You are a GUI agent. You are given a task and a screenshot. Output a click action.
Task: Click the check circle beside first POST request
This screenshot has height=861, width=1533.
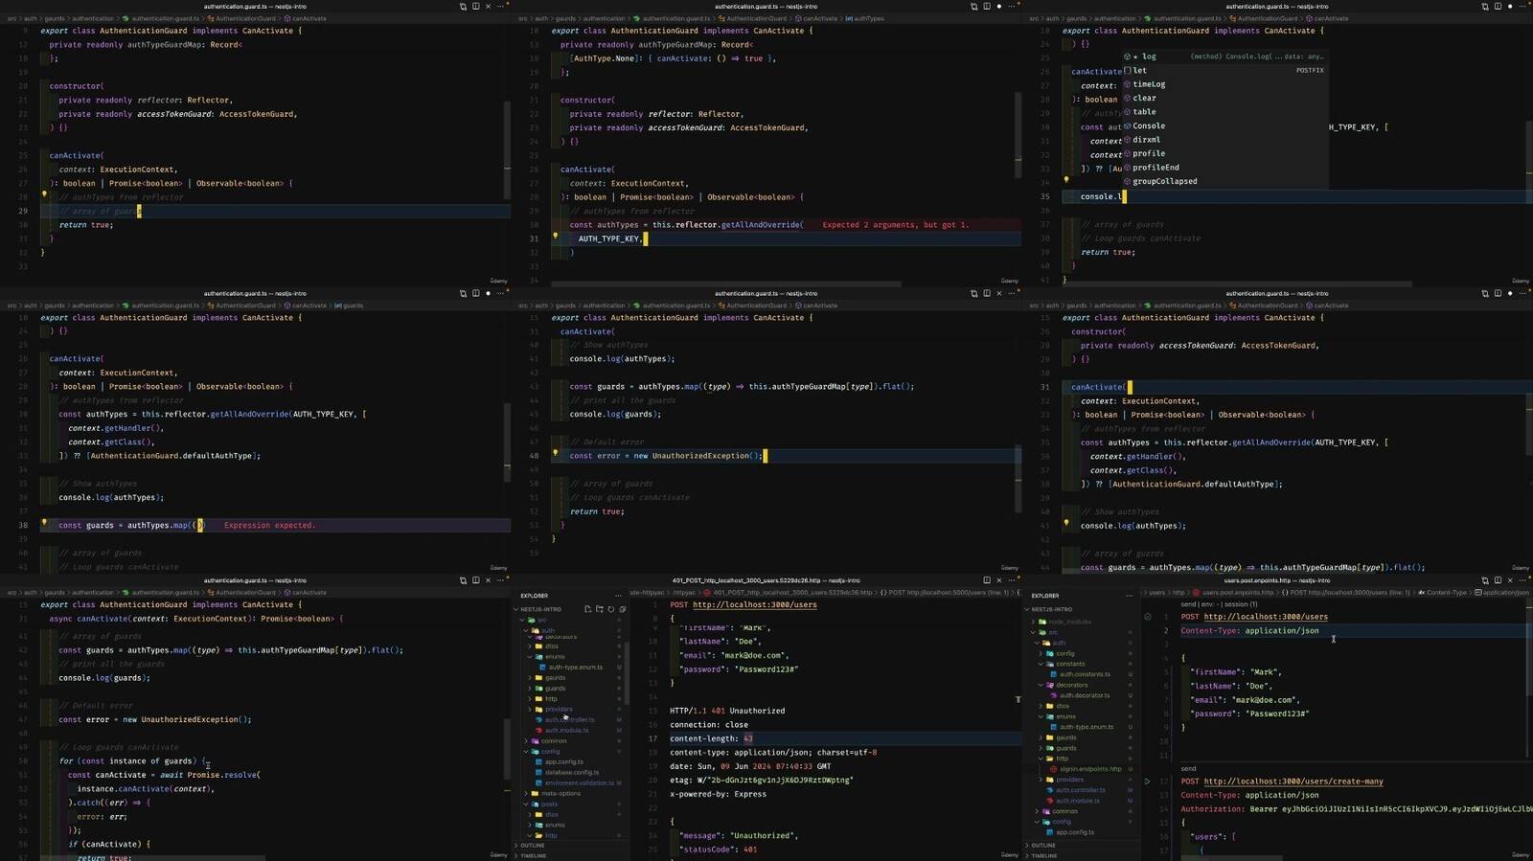pos(1148,617)
